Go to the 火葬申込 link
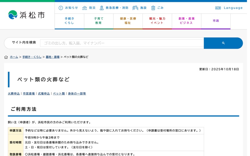This screenshot has height=156, width=250. [x=14, y=94]
